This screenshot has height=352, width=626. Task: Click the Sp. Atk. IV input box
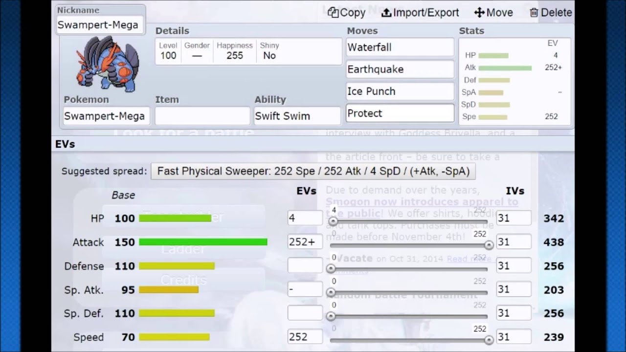click(x=514, y=289)
